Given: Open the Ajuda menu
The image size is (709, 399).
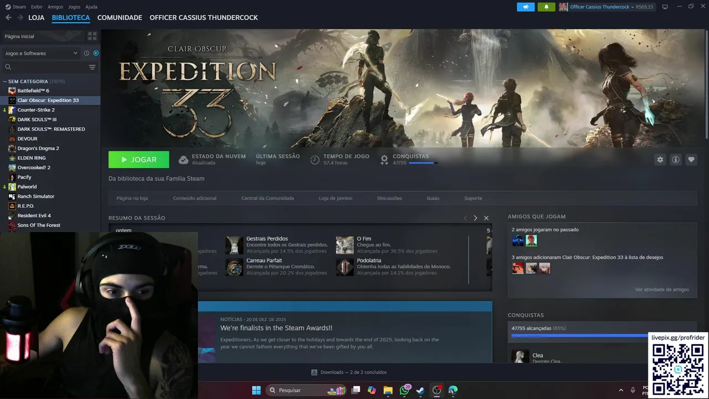Looking at the screenshot, I should click(91, 7).
